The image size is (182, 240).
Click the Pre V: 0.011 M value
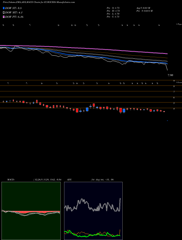tap(144, 11)
